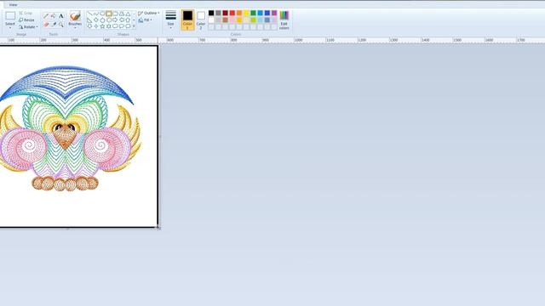Click the Resize button

point(26,20)
